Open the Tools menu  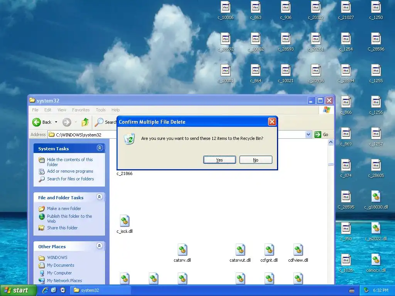(x=101, y=110)
